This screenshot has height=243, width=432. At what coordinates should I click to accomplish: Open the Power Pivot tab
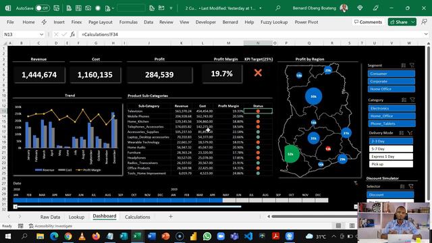click(x=306, y=22)
